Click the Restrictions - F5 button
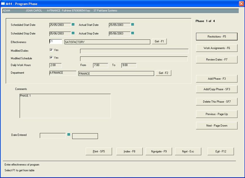This screenshot has width=245, height=178. [217, 37]
